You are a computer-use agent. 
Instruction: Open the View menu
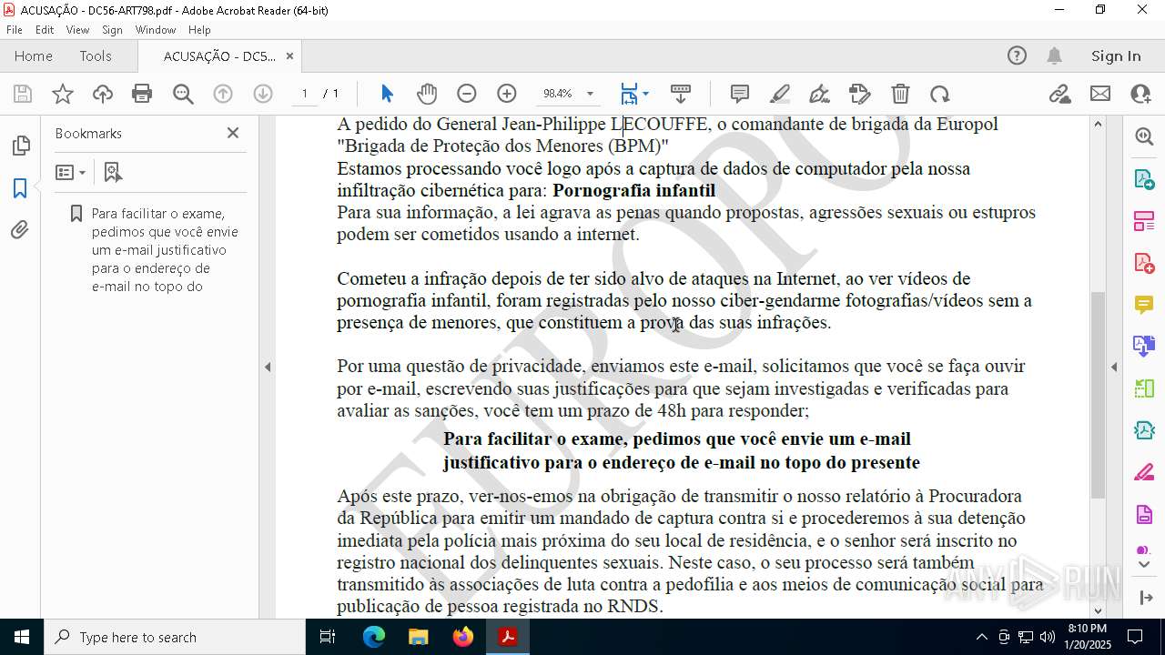[77, 30]
